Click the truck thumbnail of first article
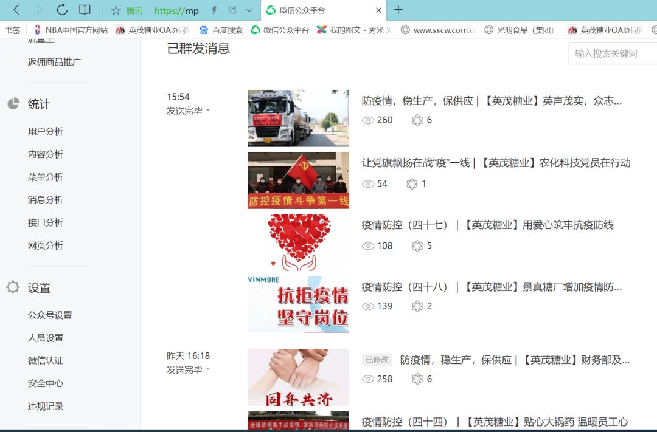Image resolution: width=657 pixels, height=432 pixels. [x=298, y=118]
